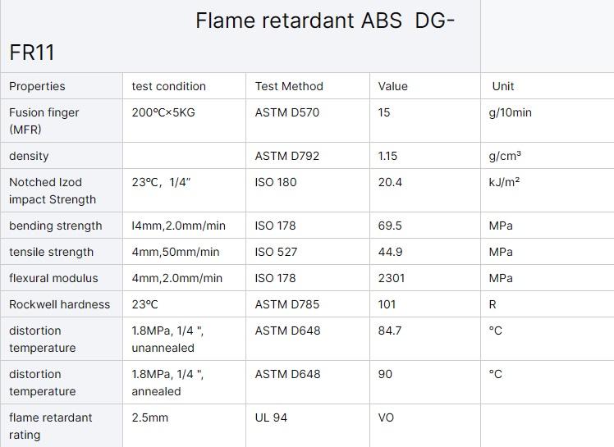
Task: Select the Notched Izod impact Strength cell
Action: (53, 190)
